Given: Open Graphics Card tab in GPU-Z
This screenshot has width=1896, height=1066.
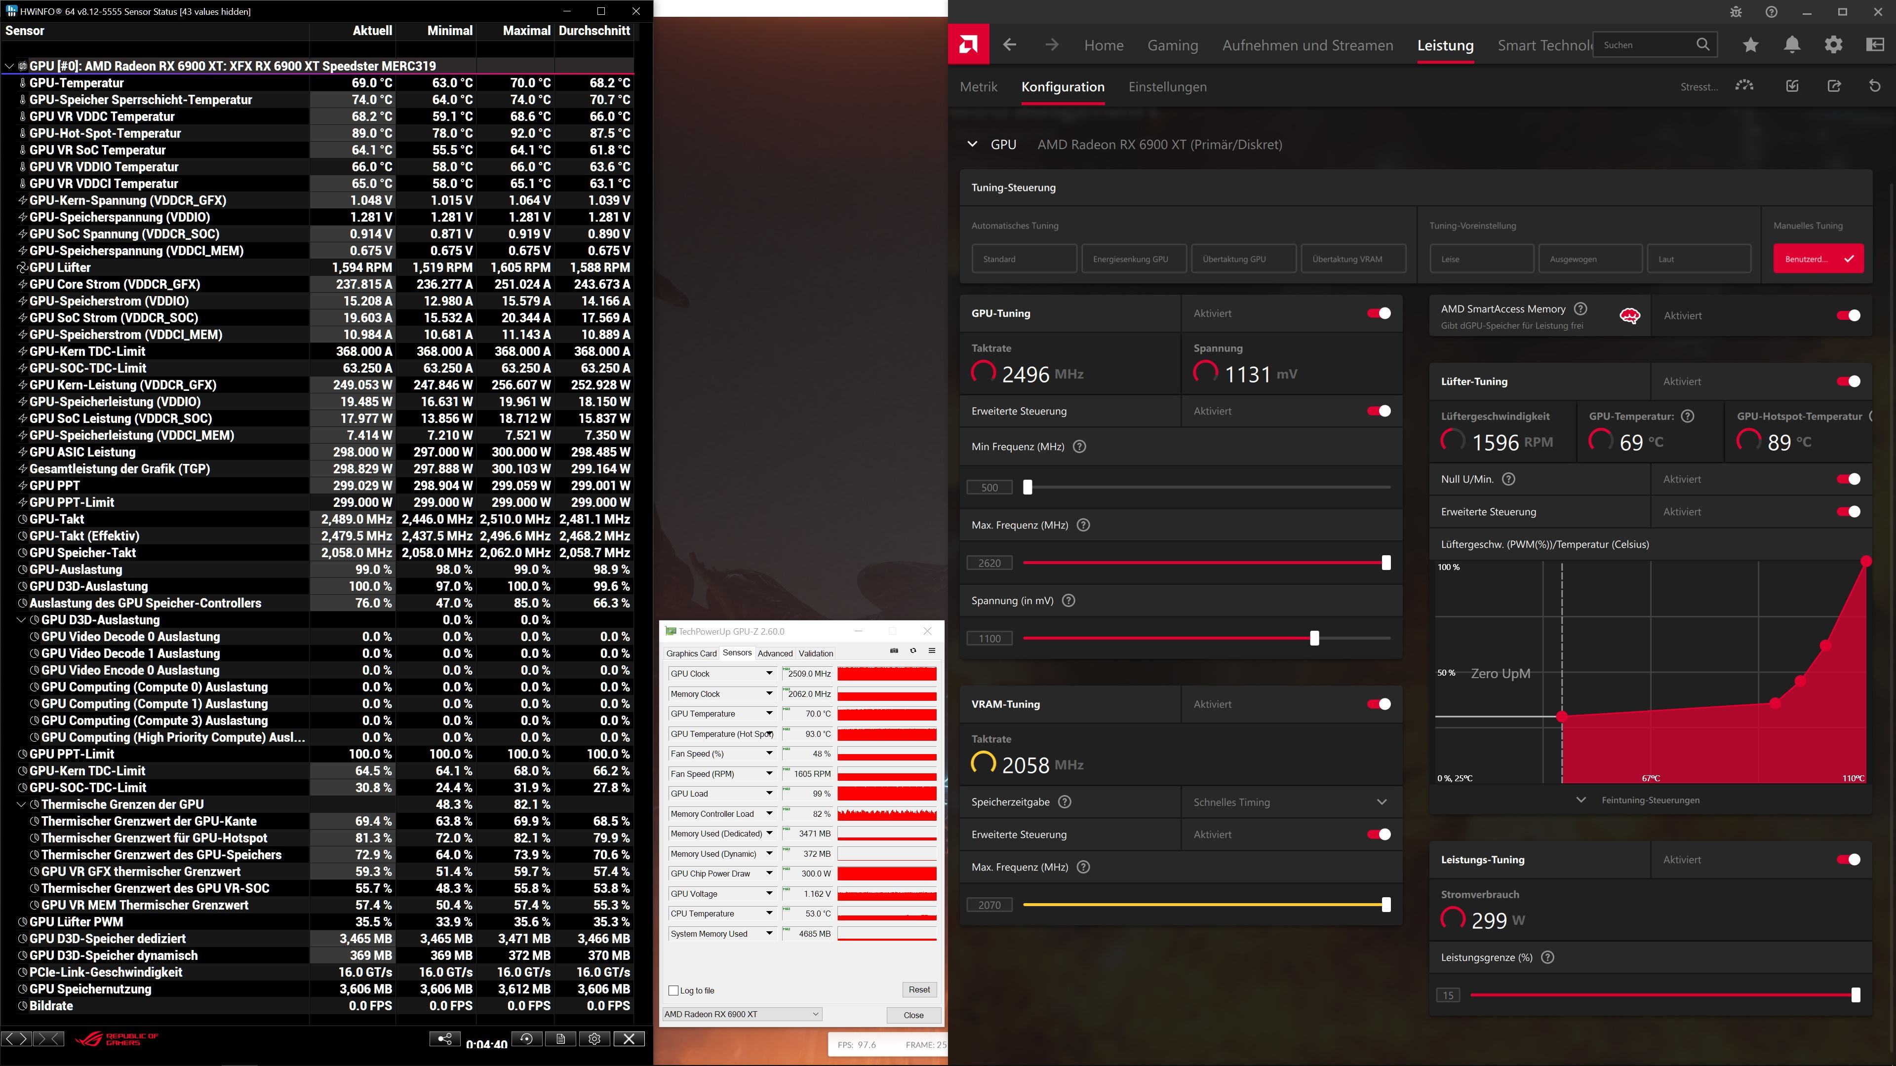Looking at the screenshot, I should [x=691, y=653].
